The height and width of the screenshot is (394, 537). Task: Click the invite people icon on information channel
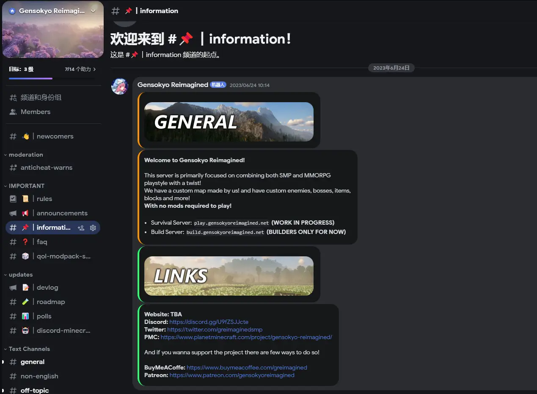[81, 227]
